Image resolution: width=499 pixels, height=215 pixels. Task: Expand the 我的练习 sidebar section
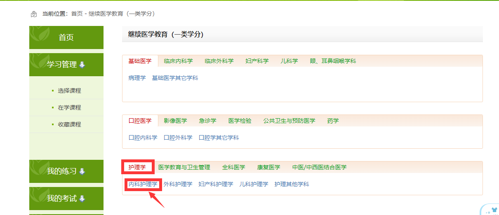66,171
